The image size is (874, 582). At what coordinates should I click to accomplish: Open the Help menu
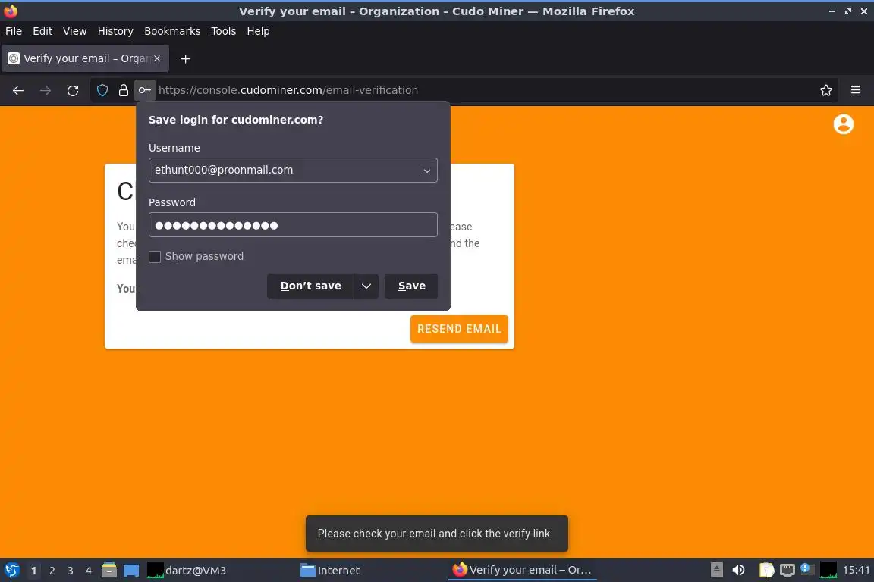click(258, 31)
